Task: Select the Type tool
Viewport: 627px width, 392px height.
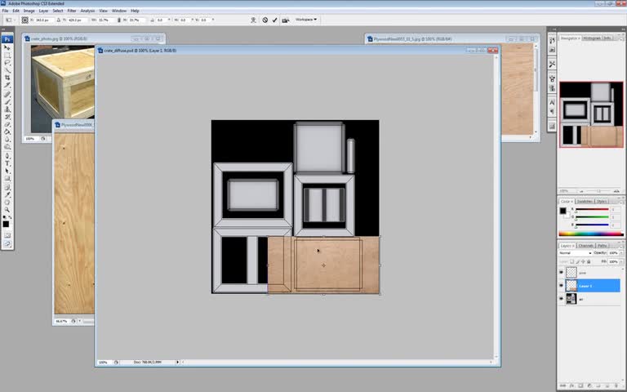Action: 7,163
